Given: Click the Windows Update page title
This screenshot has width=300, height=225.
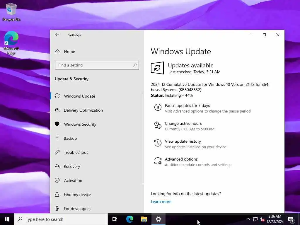Looking at the screenshot, I should (181, 52).
